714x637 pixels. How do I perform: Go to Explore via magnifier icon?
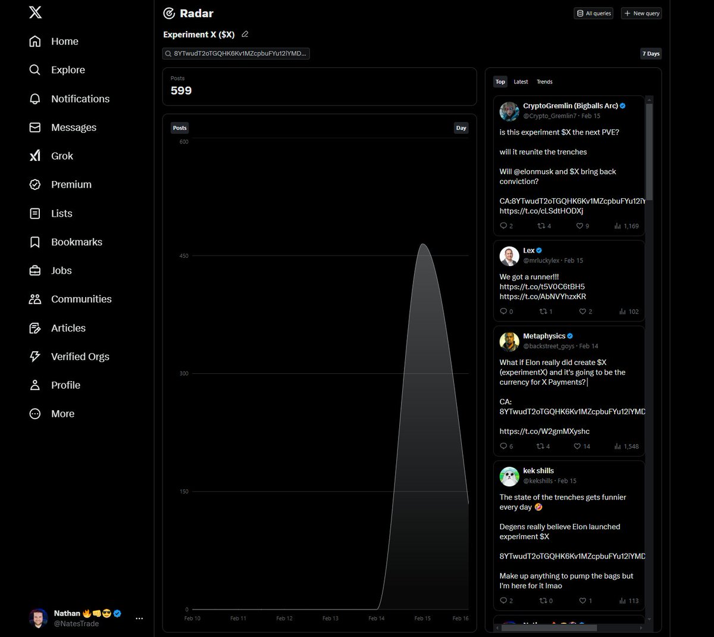[x=35, y=70]
